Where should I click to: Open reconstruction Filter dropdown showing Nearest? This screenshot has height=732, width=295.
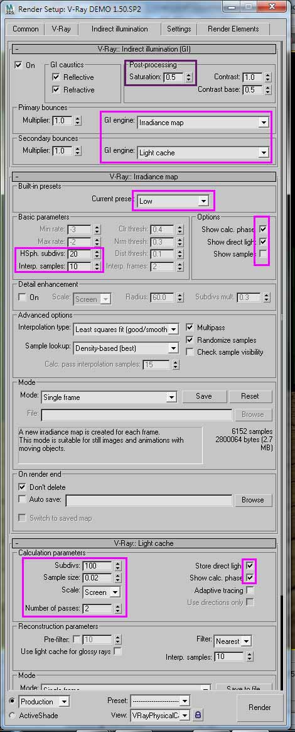pos(233,641)
